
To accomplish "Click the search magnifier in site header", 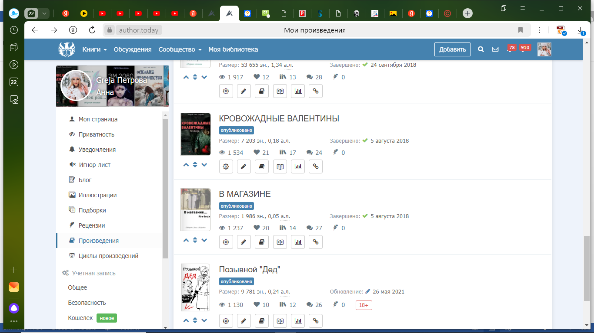I will point(481,49).
